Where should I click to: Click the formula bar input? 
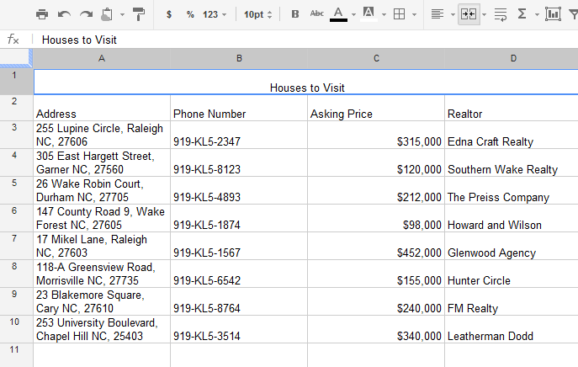click(306, 40)
